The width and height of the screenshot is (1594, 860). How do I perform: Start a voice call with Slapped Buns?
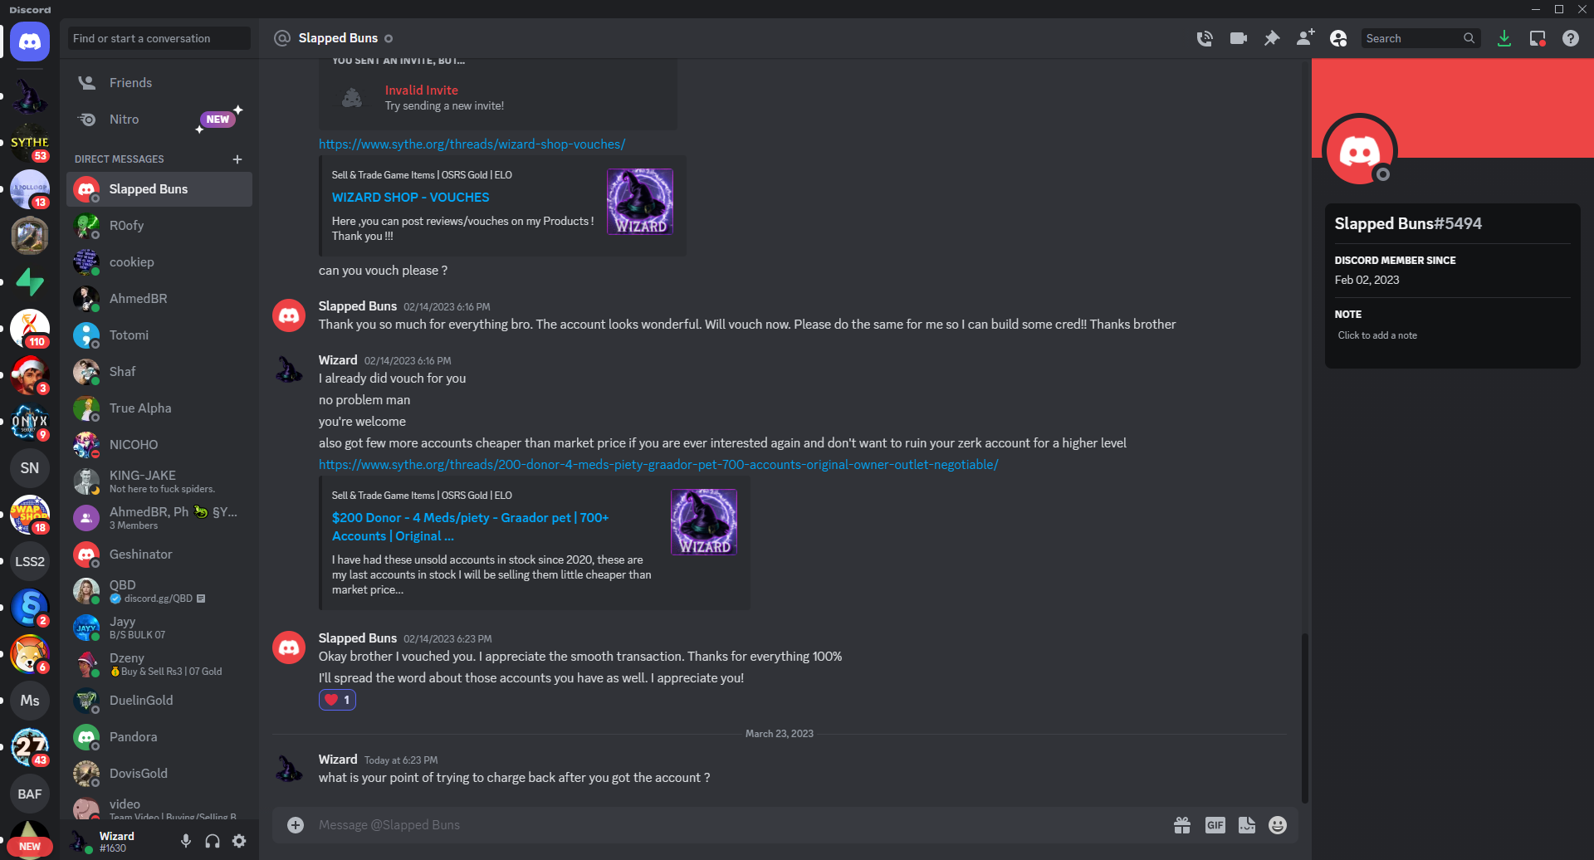[x=1205, y=38]
